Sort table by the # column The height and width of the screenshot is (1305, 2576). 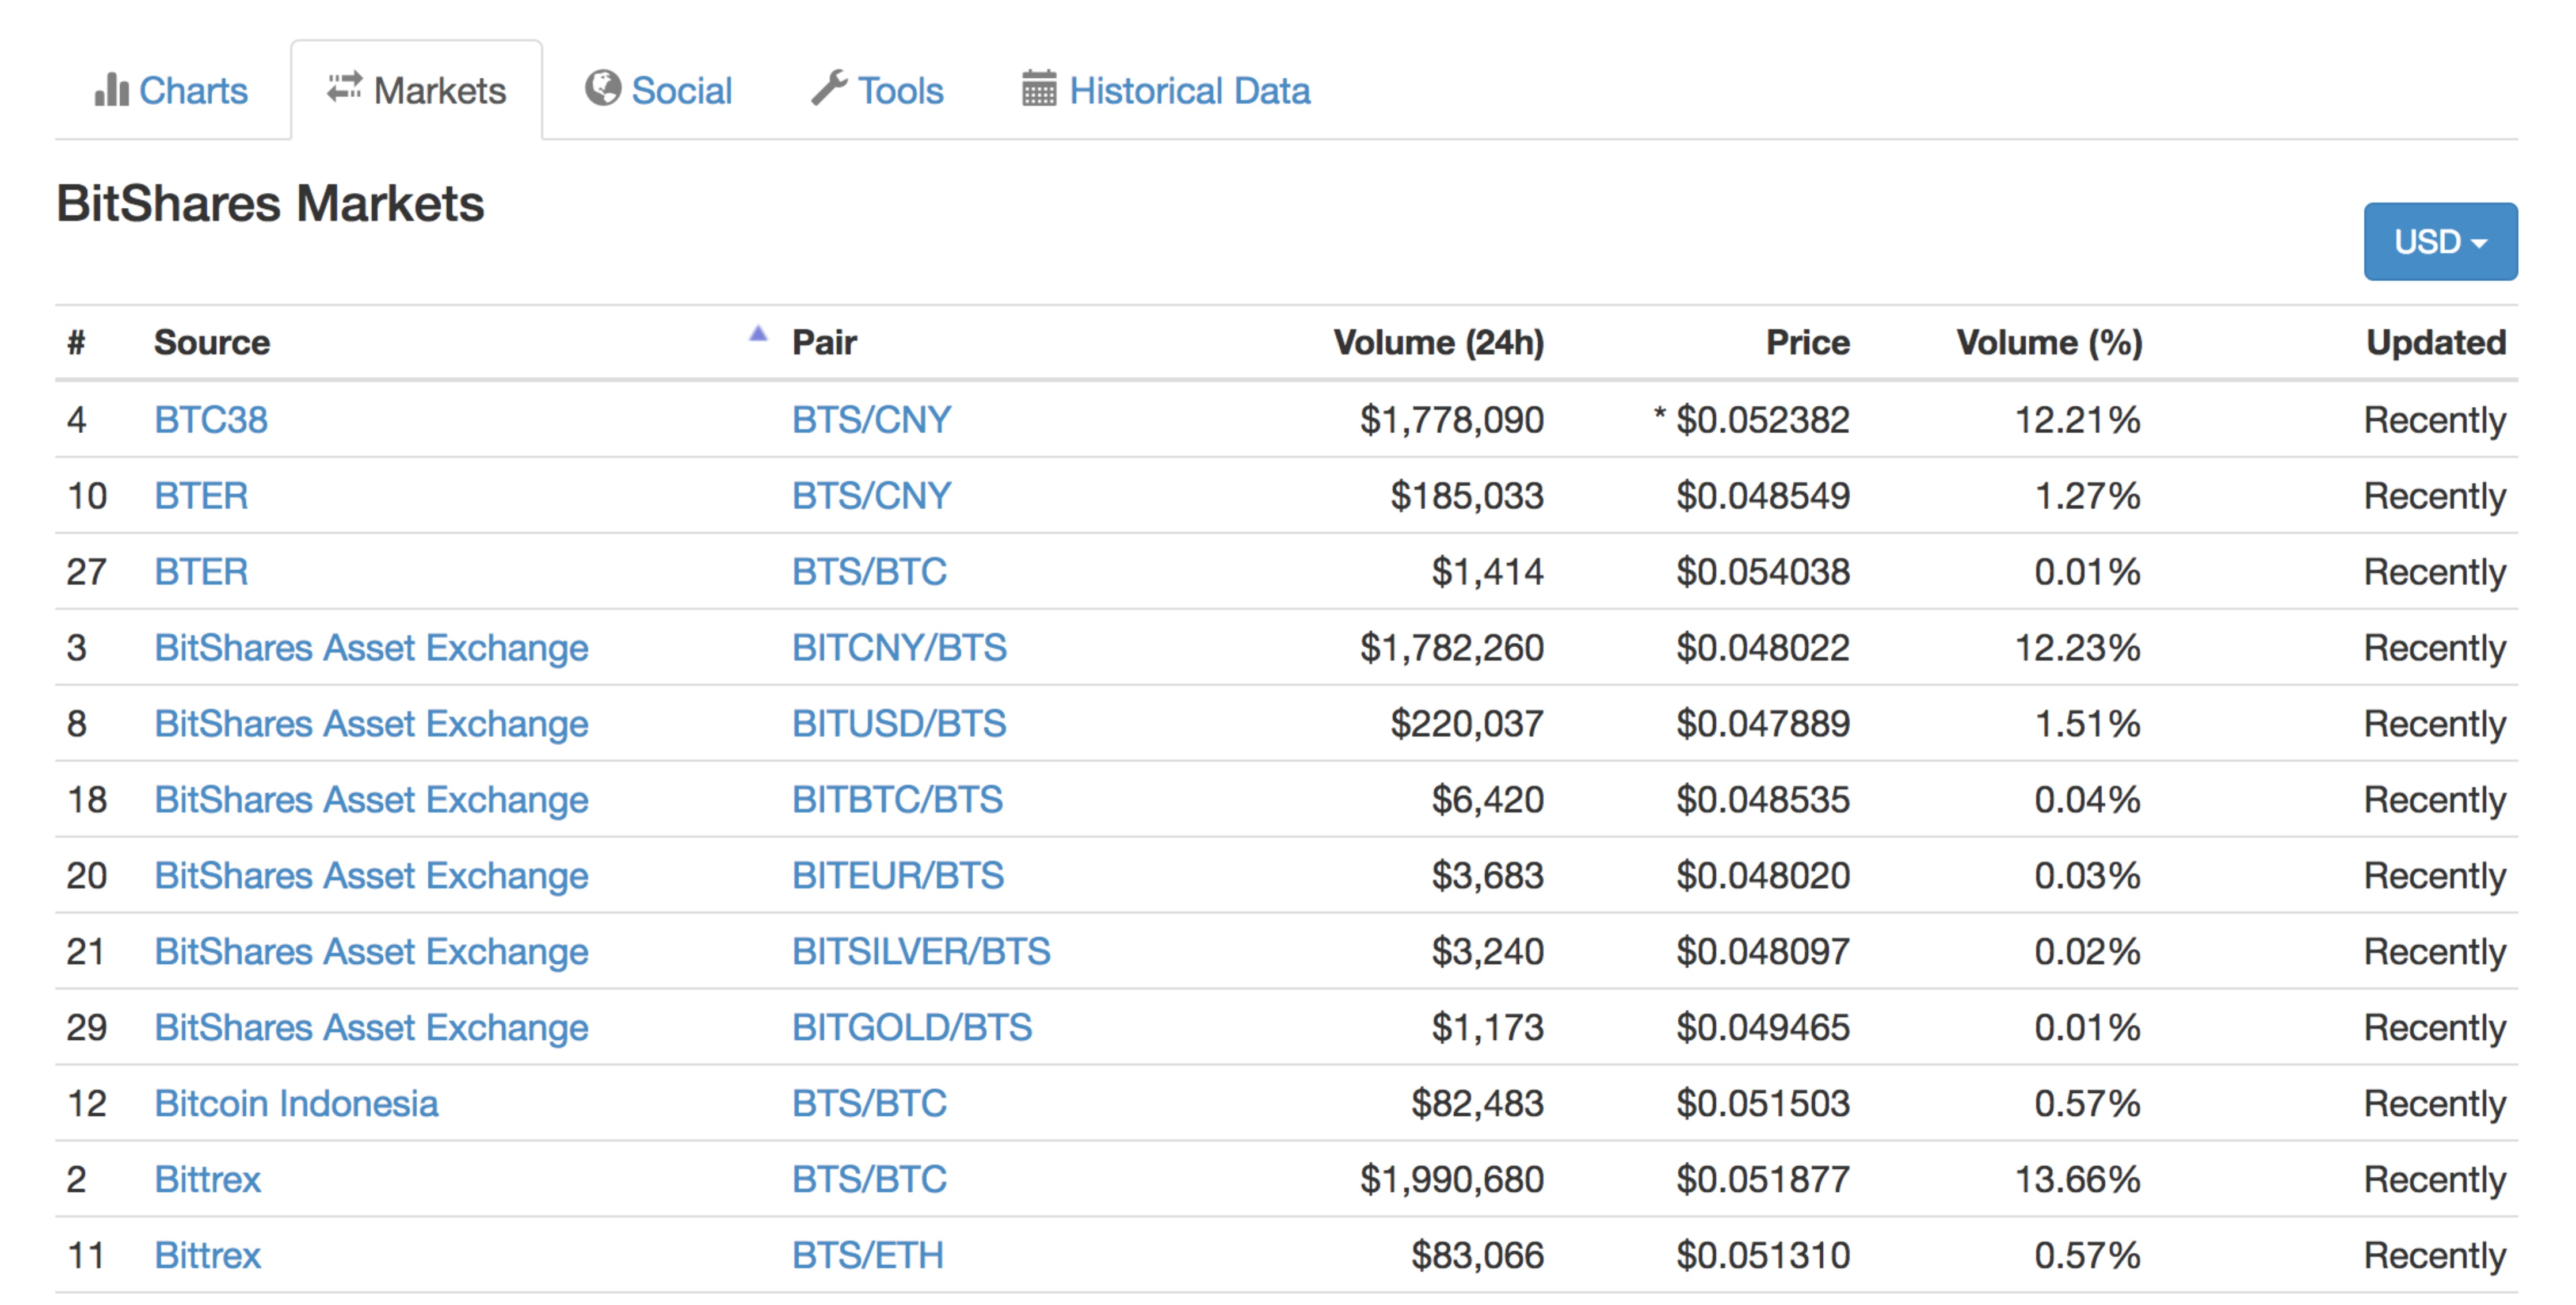pos(76,343)
